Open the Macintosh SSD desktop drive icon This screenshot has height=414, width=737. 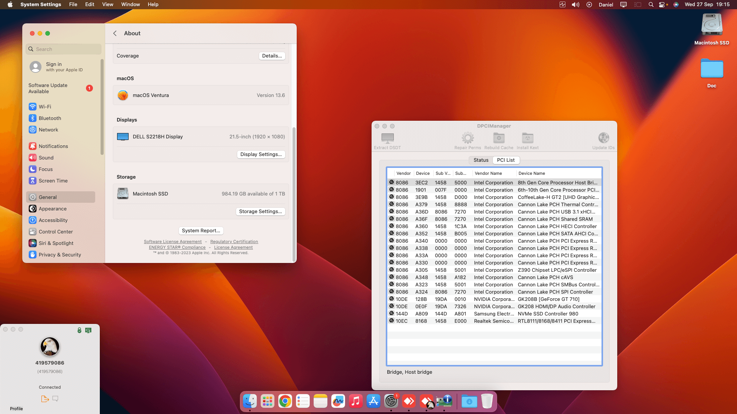coord(712,25)
